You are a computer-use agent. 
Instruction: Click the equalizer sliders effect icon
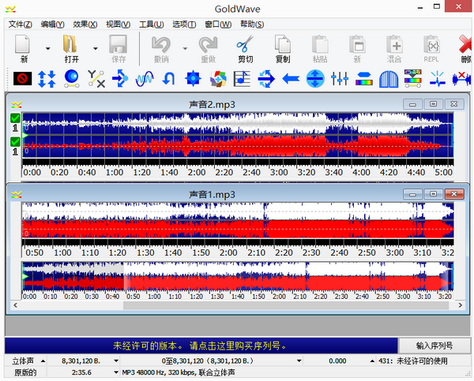coord(340,78)
